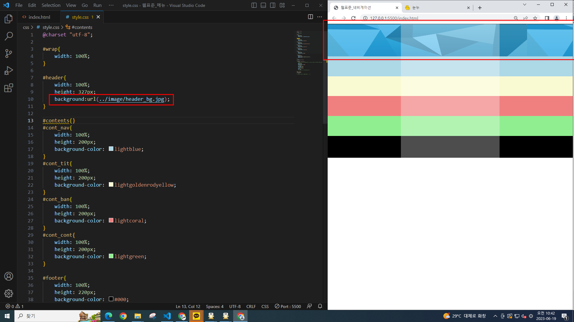Open the Run and Debug view

point(9,71)
